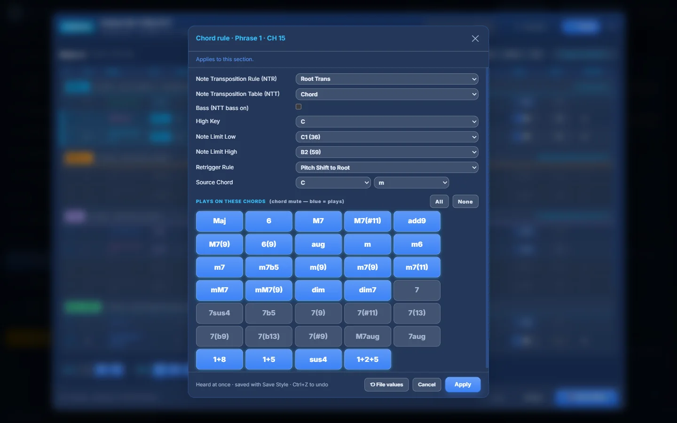Toggle the M7(#11) chord

368,221
